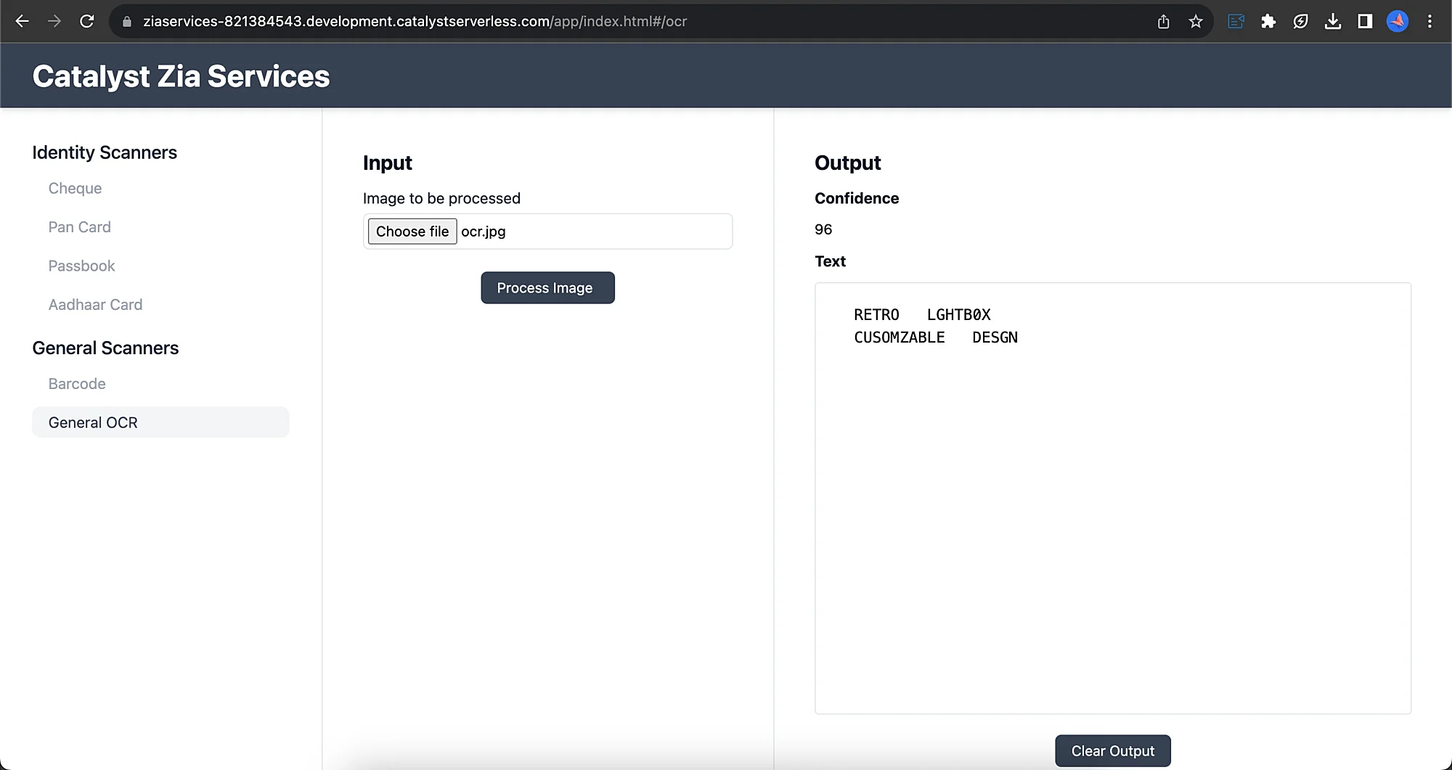Select Pan Card in the sidebar

tap(79, 227)
